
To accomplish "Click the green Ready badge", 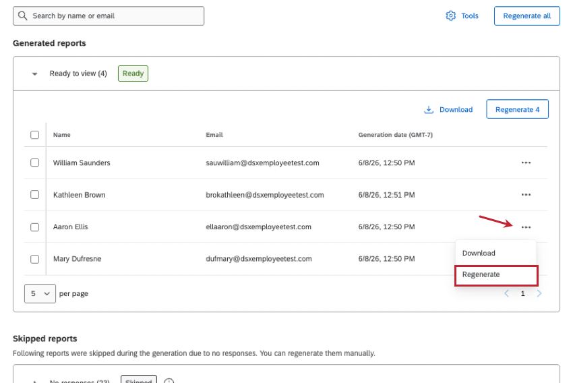I will pyautogui.click(x=133, y=73).
